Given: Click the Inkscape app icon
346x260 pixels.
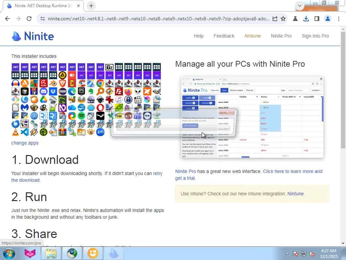Looking at the screenshot, I should coord(100,100).
